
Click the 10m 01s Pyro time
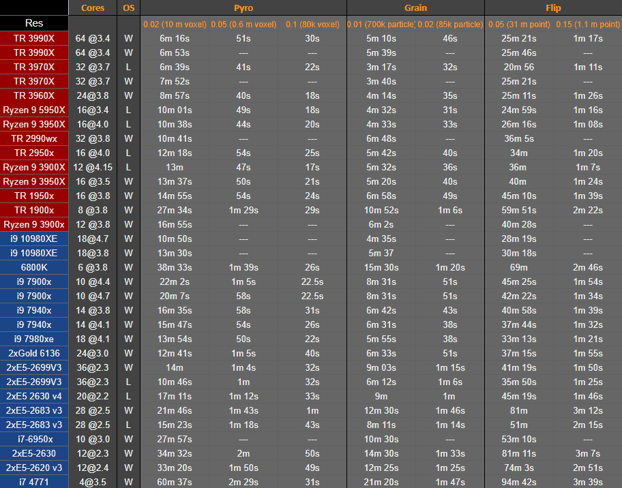pos(175,110)
